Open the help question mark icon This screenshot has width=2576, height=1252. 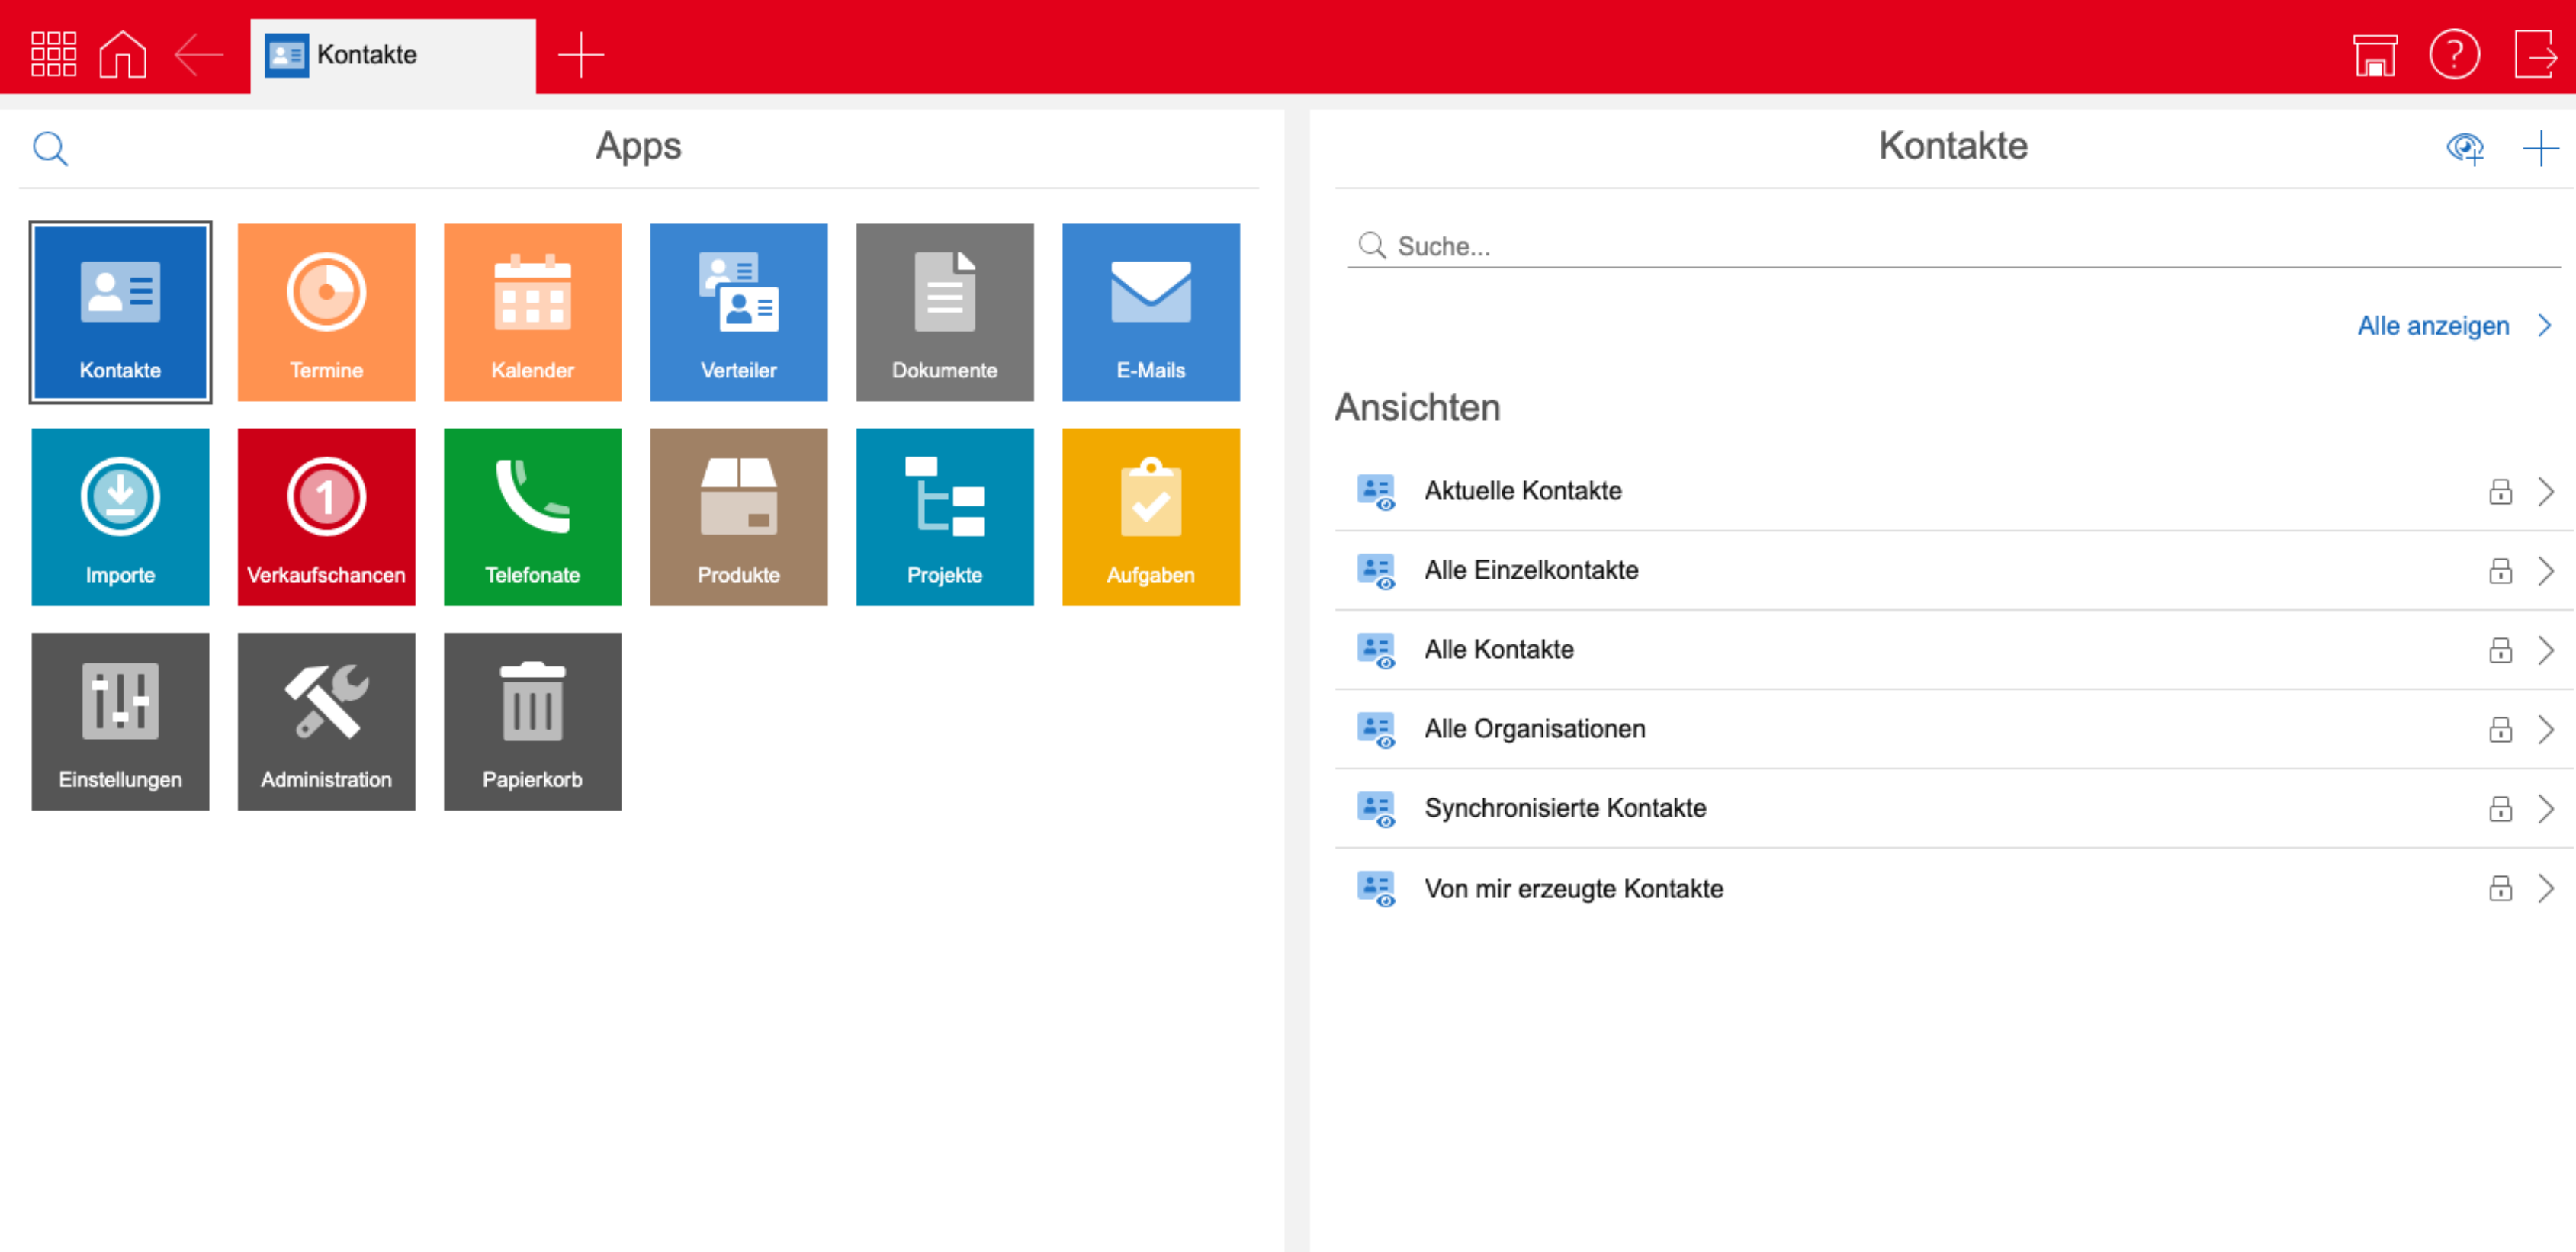pyautogui.click(x=2454, y=54)
